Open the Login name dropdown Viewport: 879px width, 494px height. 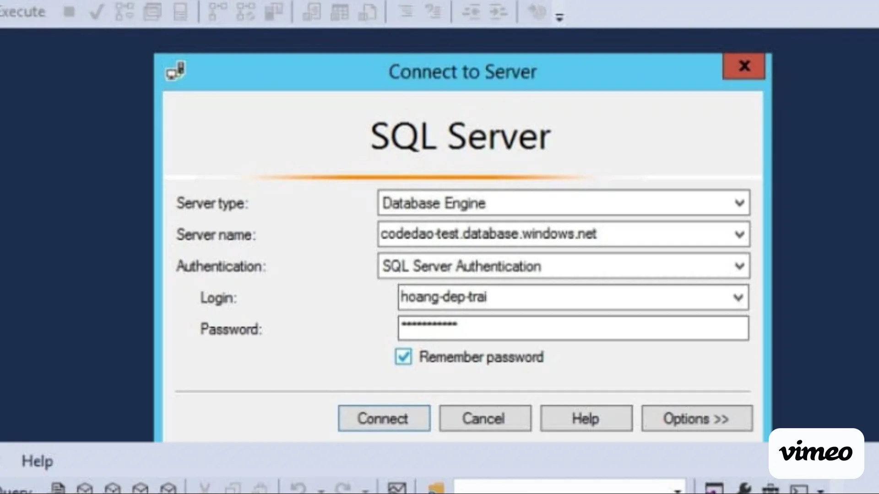(738, 297)
